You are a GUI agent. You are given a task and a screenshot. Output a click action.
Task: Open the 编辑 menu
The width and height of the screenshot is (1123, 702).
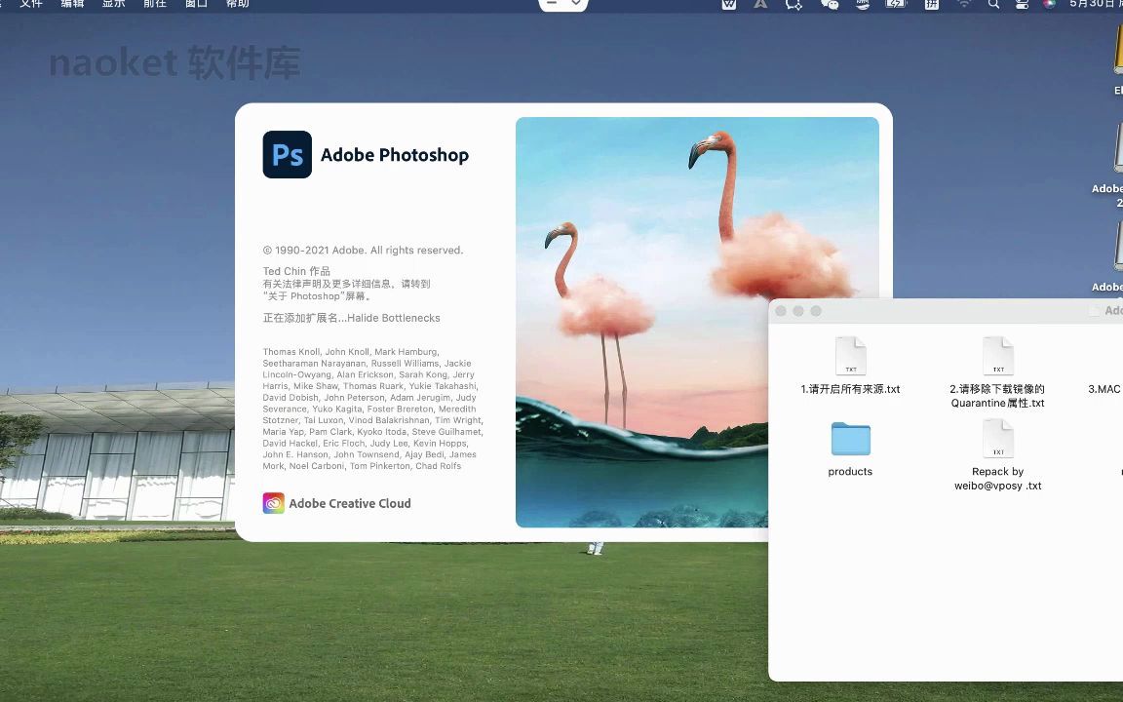[x=72, y=4]
